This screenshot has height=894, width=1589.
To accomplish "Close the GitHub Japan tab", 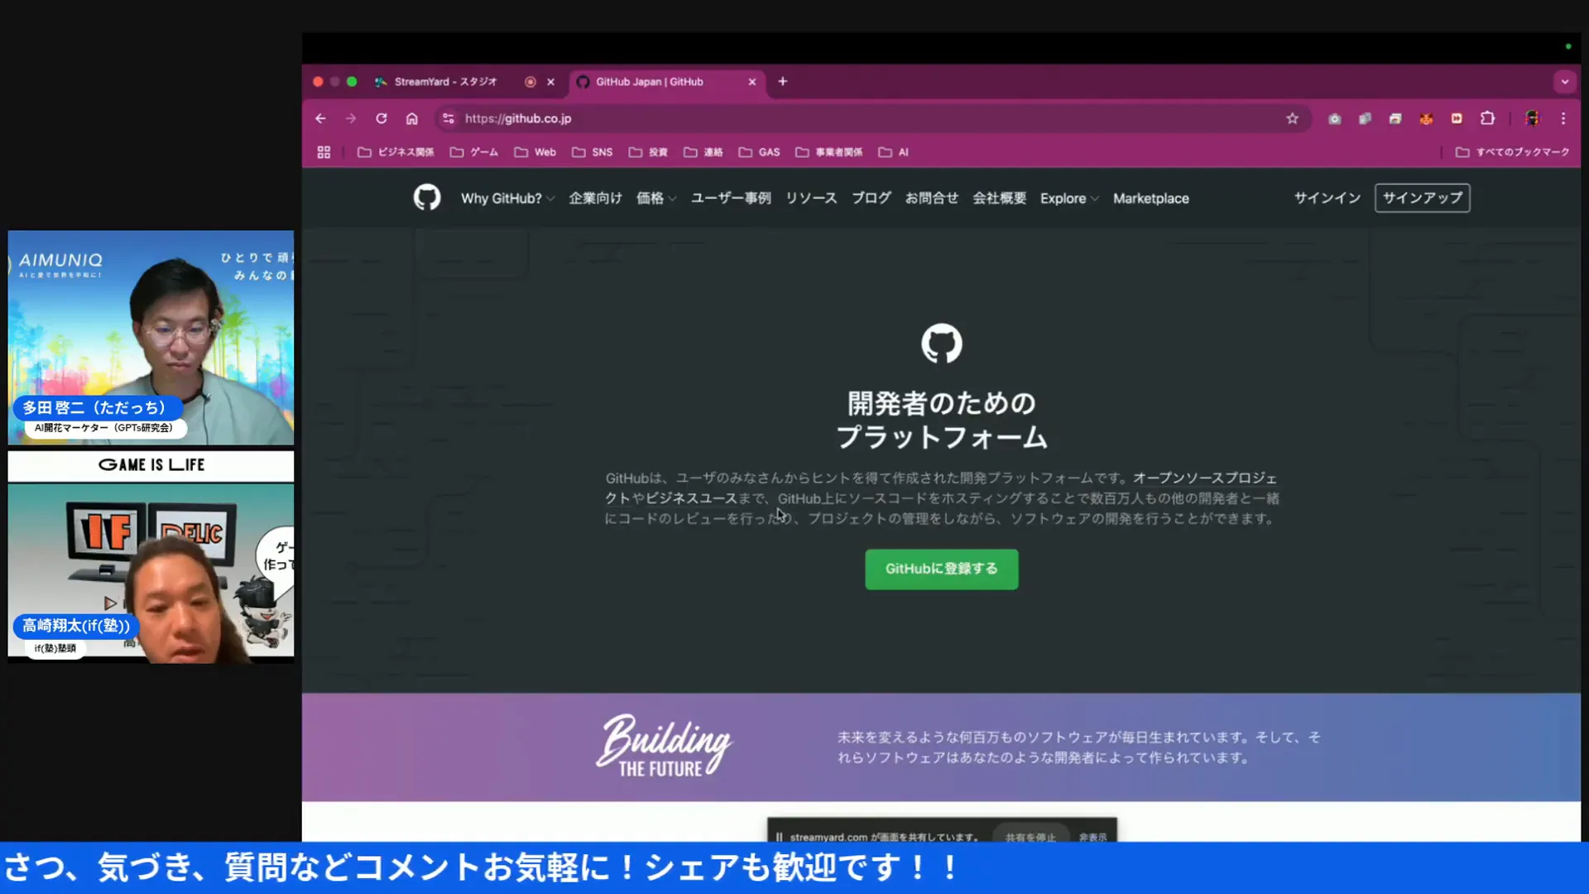I will [751, 82].
